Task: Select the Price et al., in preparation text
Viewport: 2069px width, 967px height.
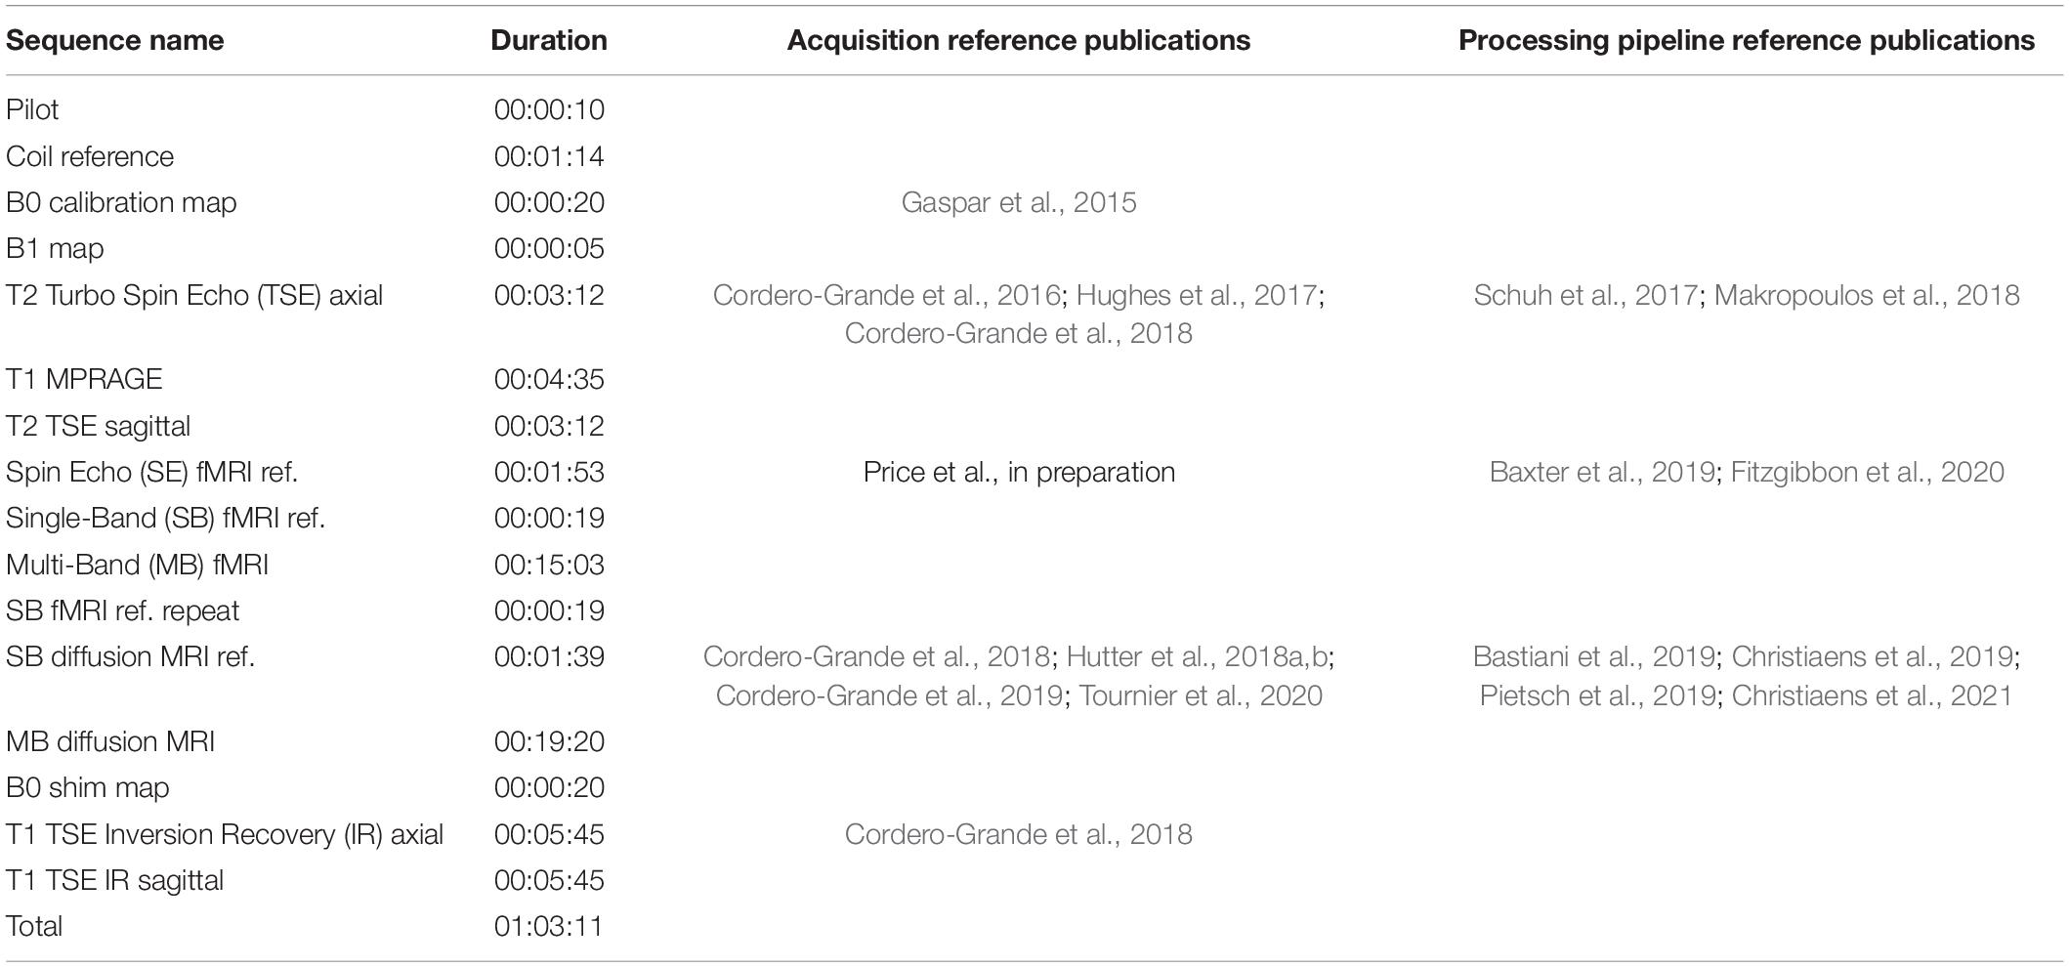Action: click(x=1019, y=472)
